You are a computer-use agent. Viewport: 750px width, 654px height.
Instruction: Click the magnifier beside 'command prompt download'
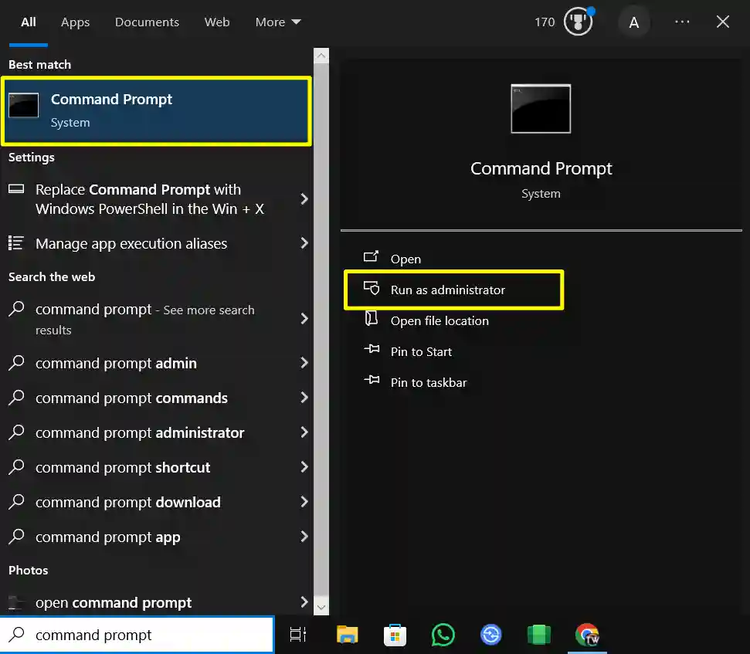coord(16,502)
